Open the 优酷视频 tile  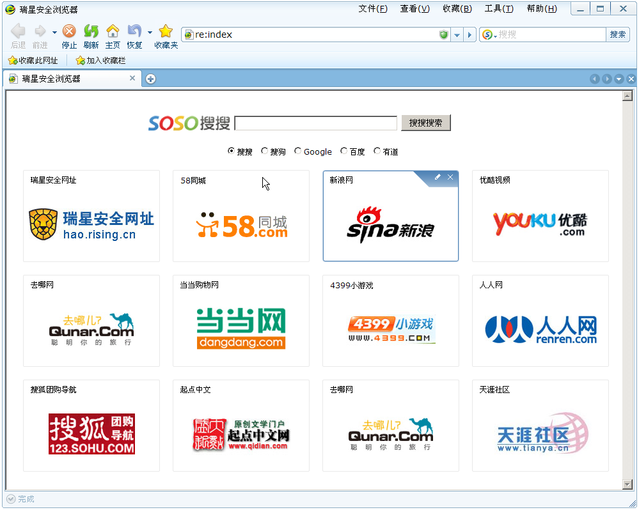[x=540, y=216]
